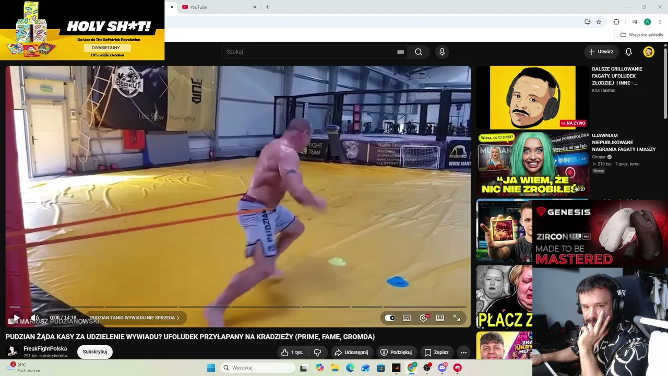Open the FreakFightPolska channel avatar

13,352
